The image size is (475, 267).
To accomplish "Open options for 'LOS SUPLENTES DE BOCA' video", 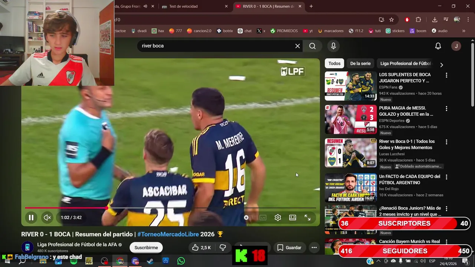I will pos(446,75).
